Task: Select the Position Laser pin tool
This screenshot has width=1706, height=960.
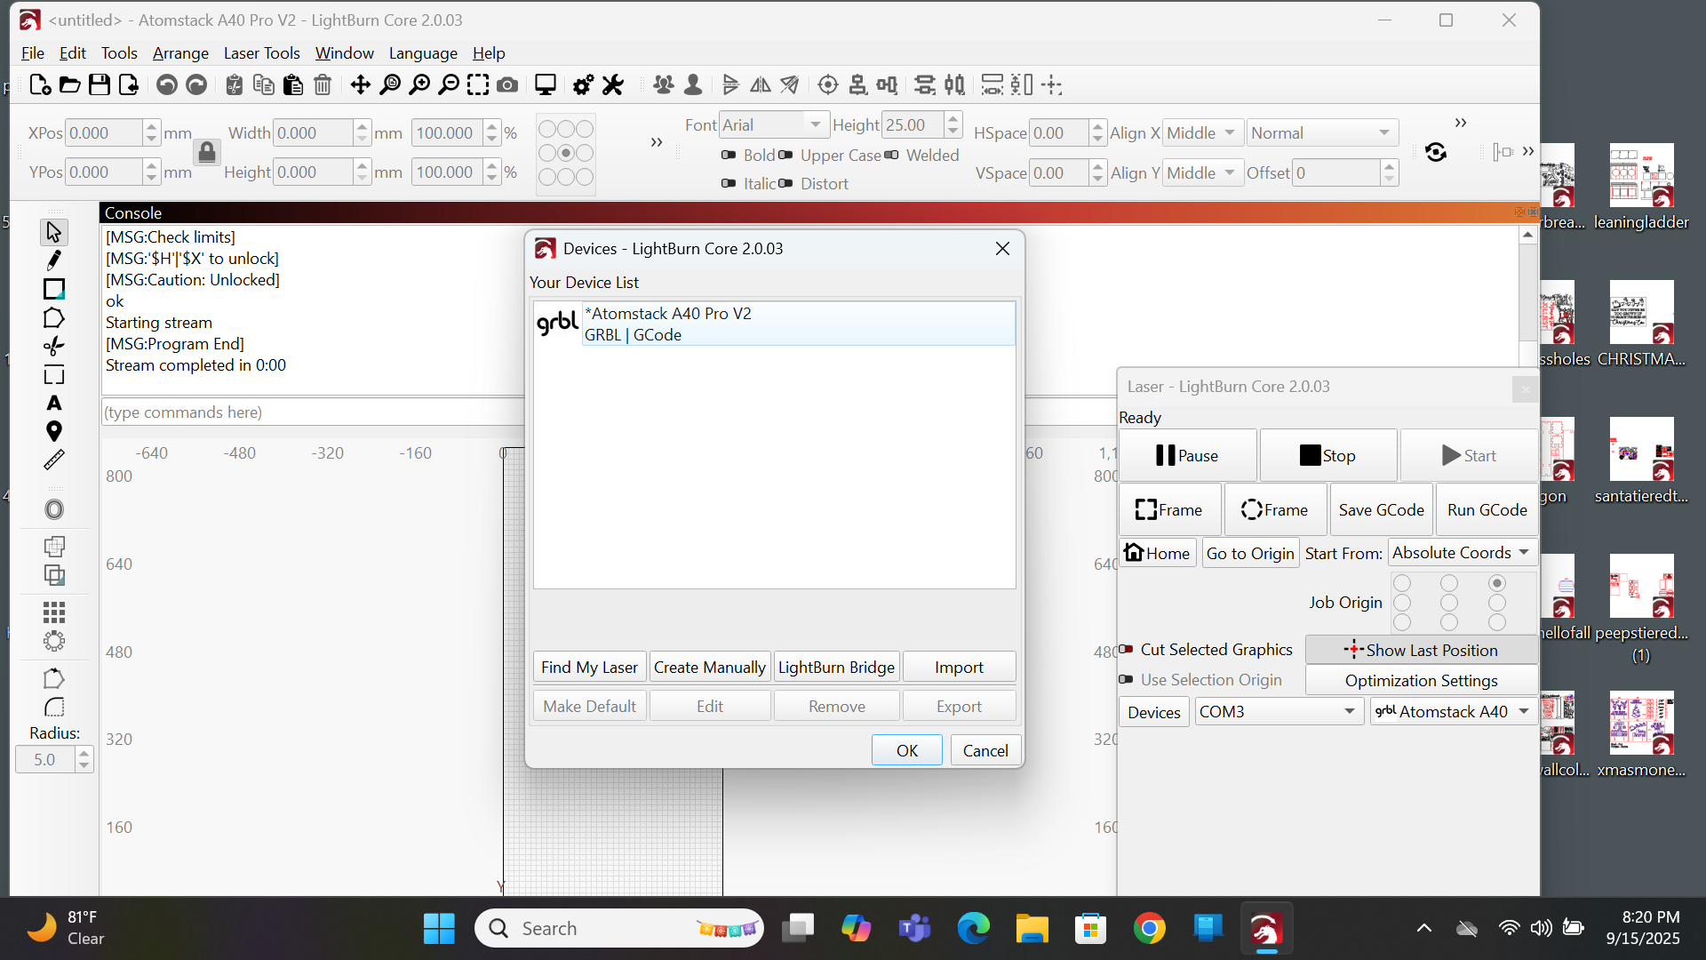Action: click(x=54, y=432)
